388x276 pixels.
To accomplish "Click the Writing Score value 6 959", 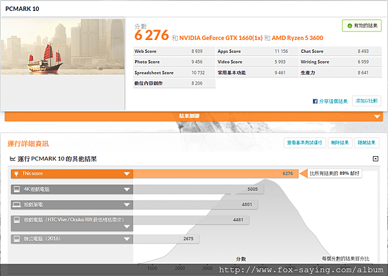I will pyautogui.click(x=363, y=62).
